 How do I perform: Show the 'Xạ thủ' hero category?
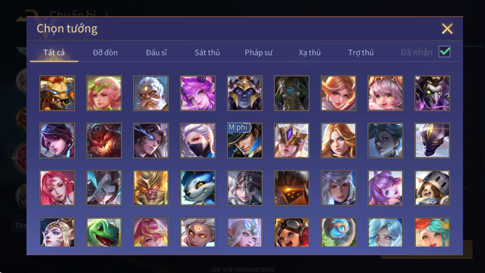click(x=310, y=52)
